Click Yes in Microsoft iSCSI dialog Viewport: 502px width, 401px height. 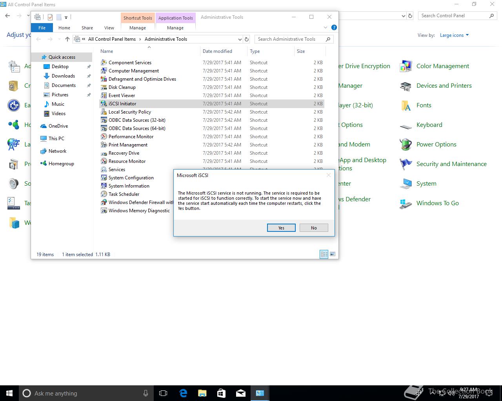point(281,228)
